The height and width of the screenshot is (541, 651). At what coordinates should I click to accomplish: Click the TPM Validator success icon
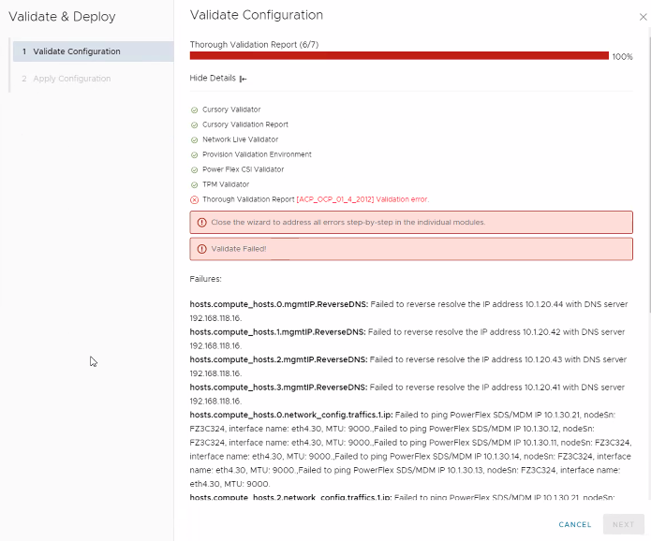pyautogui.click(x=194, y=184)
